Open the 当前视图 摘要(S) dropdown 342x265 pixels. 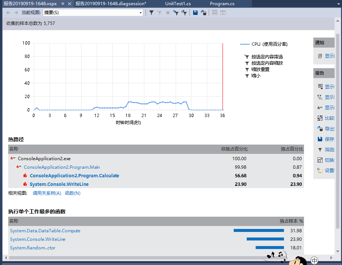tap(93, 13)
